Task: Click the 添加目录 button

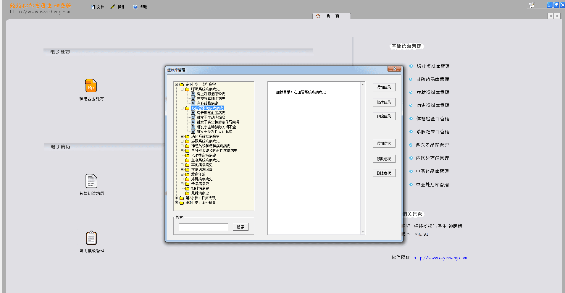Action: [x=384, y=87]
